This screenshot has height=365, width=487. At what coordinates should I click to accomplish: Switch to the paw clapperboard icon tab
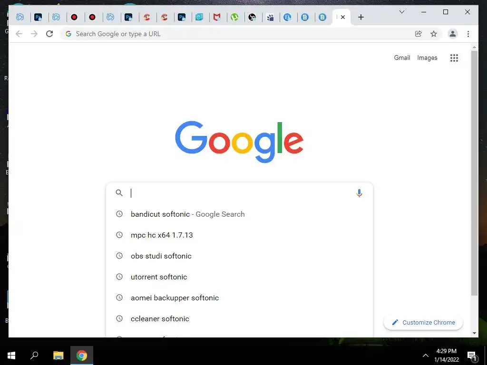coord(270,17)
